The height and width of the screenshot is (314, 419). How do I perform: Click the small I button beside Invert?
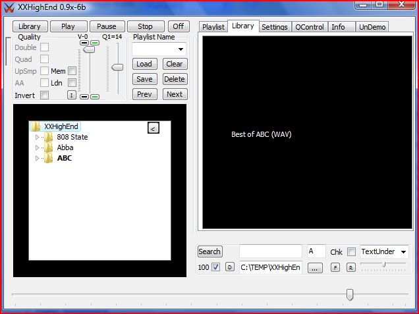(x=71, y=95)
